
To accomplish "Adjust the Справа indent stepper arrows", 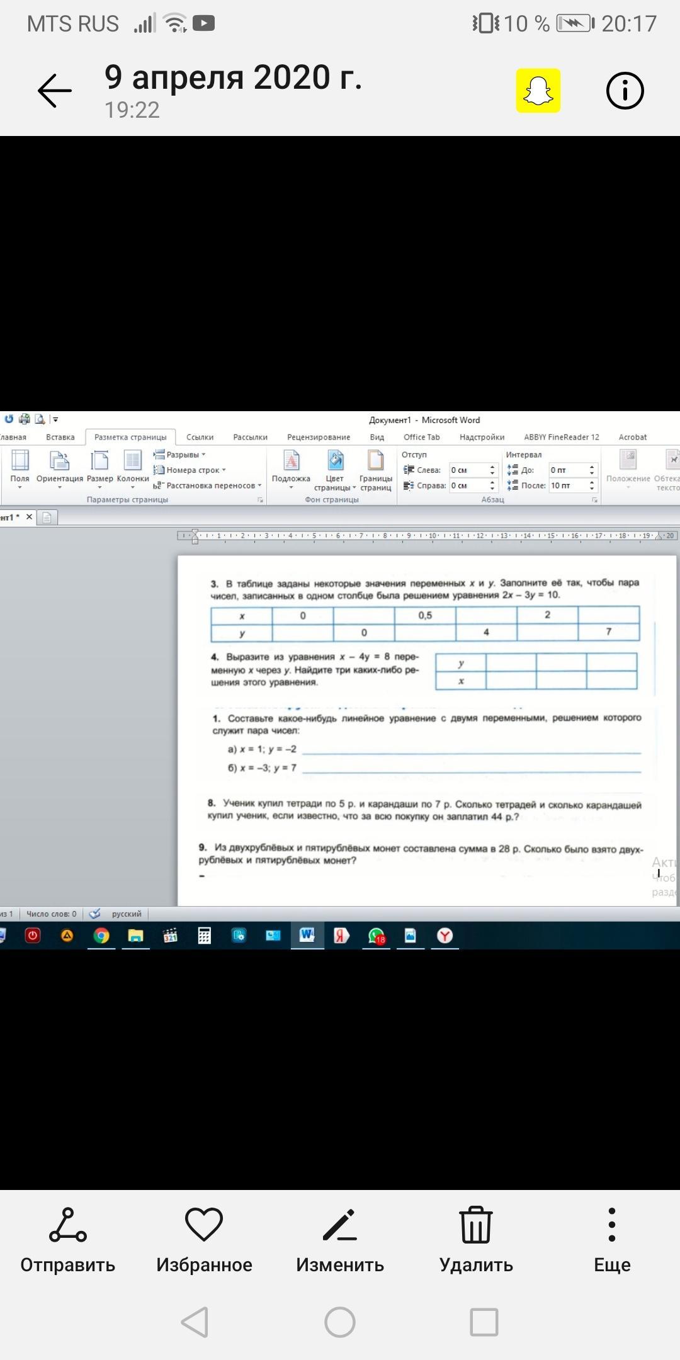I will click(492, 485).
